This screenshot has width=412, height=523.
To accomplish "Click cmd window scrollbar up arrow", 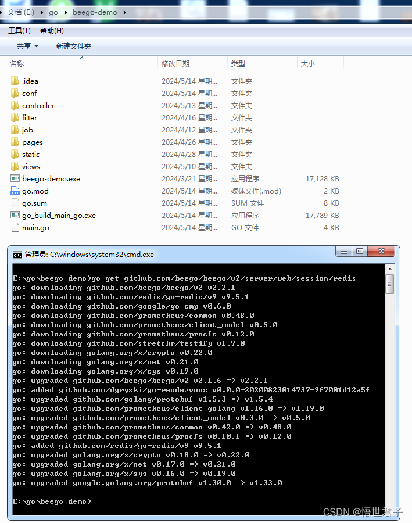I will point(390,269).
